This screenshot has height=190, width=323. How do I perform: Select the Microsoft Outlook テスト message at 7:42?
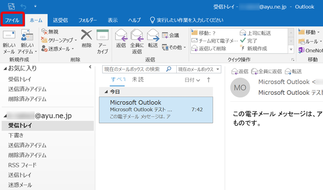(156, 110)
